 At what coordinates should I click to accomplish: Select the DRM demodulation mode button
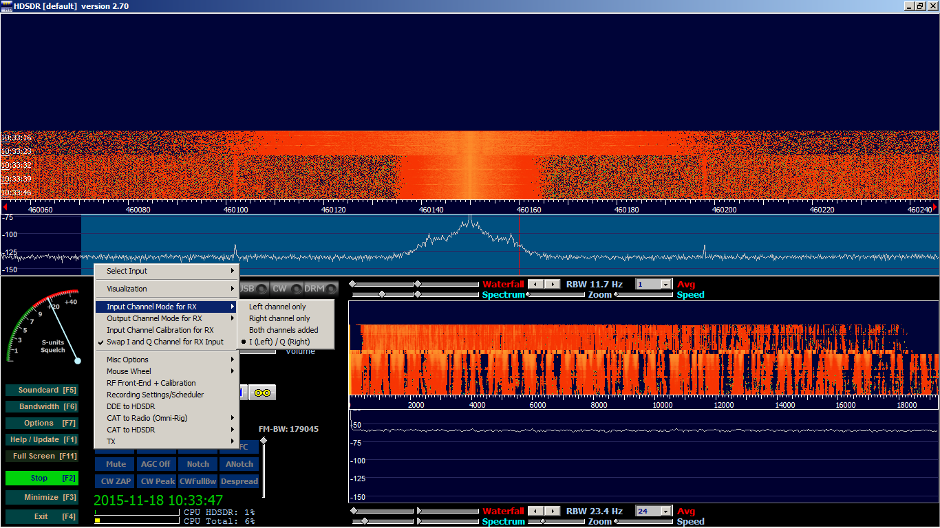[x=321, y=289]
